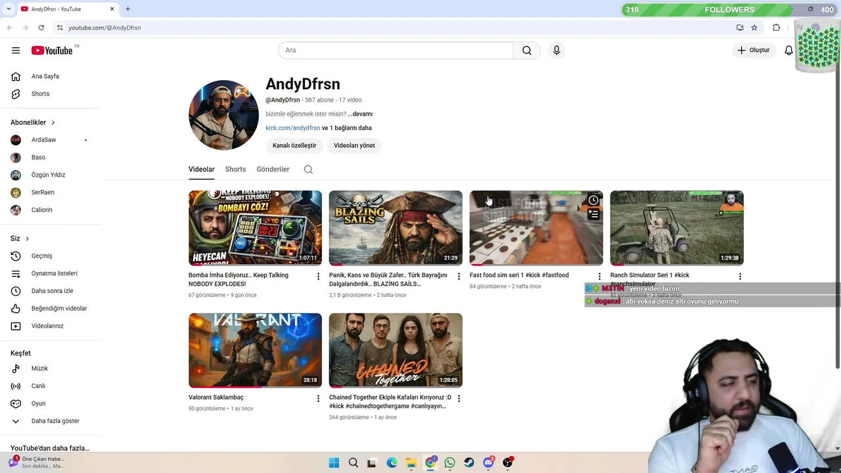
Task: Open options menu for Ranch Simulator video
Action: (x=740, y=277)
